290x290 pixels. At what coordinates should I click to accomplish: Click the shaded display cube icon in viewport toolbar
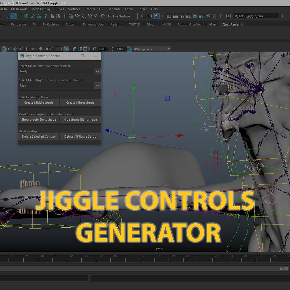click(4, 48)
